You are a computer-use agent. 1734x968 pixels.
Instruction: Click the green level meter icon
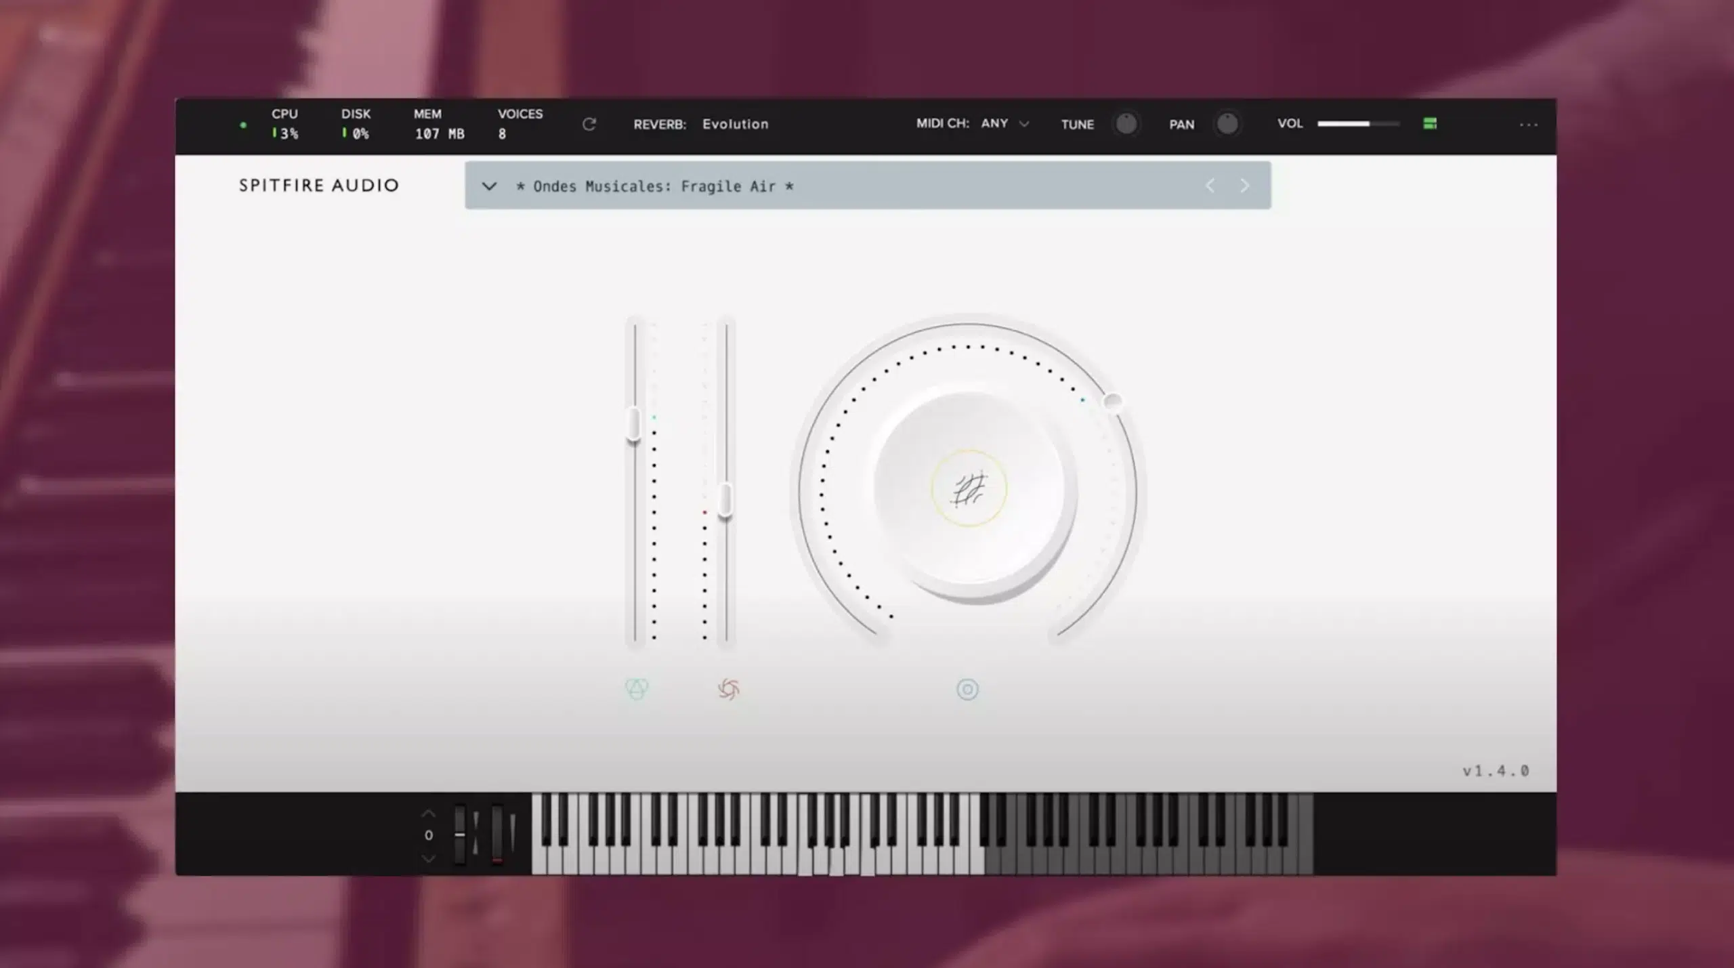pyautogui.click(x=1430, y=123)
